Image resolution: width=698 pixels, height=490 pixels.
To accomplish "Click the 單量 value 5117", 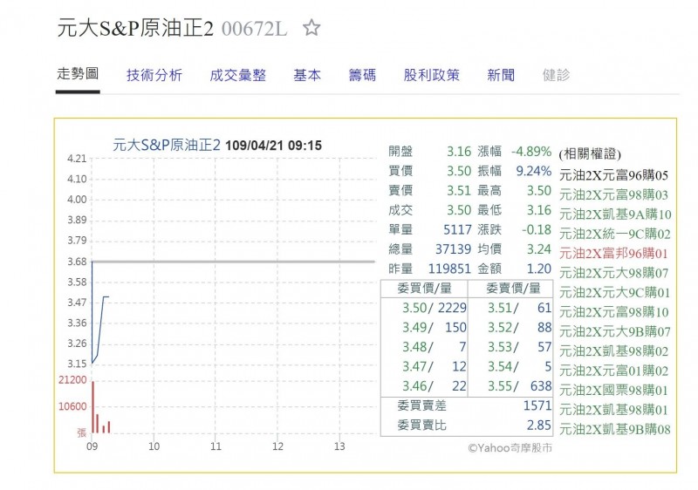I will pos(457,230).
